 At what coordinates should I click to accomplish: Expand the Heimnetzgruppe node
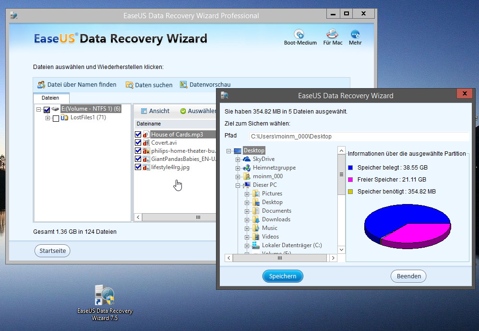238,168
